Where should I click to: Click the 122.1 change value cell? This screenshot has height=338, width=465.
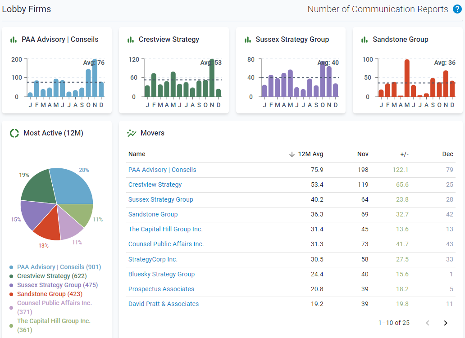click(401, 170)
